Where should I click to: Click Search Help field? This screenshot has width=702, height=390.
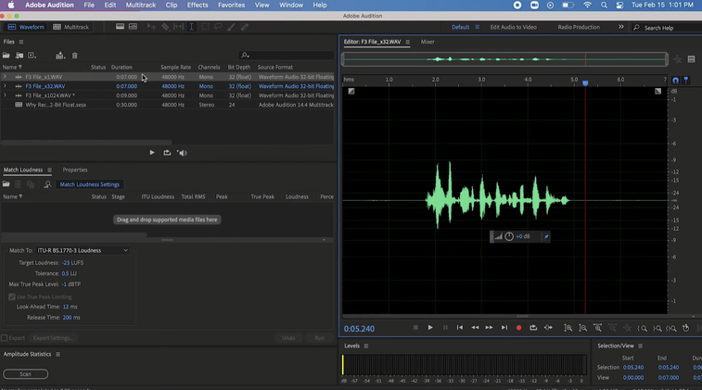click(667, 28)
